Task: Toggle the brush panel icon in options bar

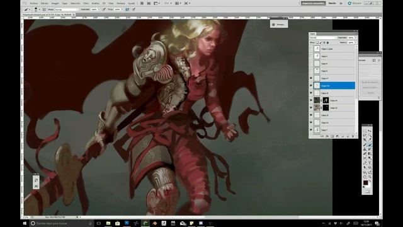Action: tap(44, 9)
